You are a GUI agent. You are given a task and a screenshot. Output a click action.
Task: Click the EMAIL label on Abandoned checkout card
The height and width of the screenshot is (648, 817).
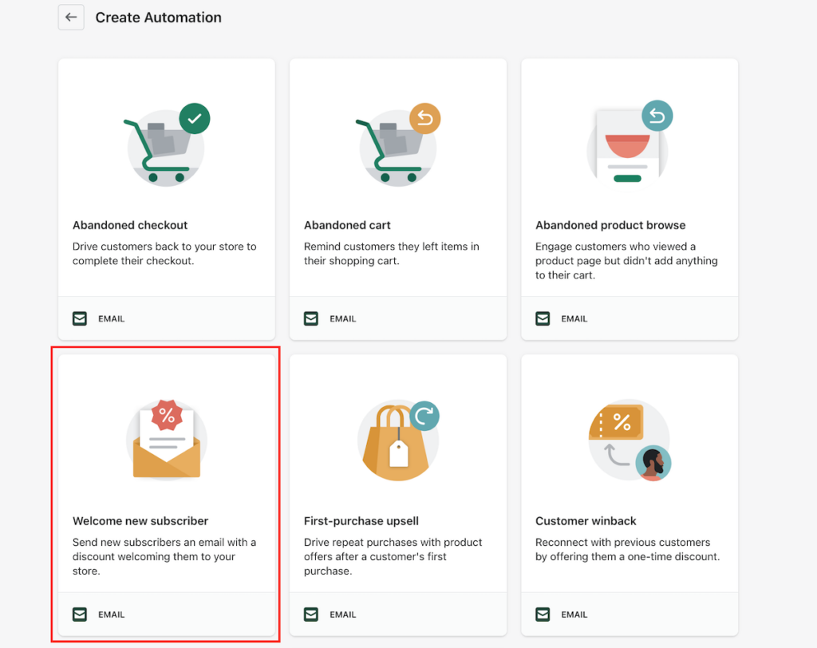coord(112,318)
